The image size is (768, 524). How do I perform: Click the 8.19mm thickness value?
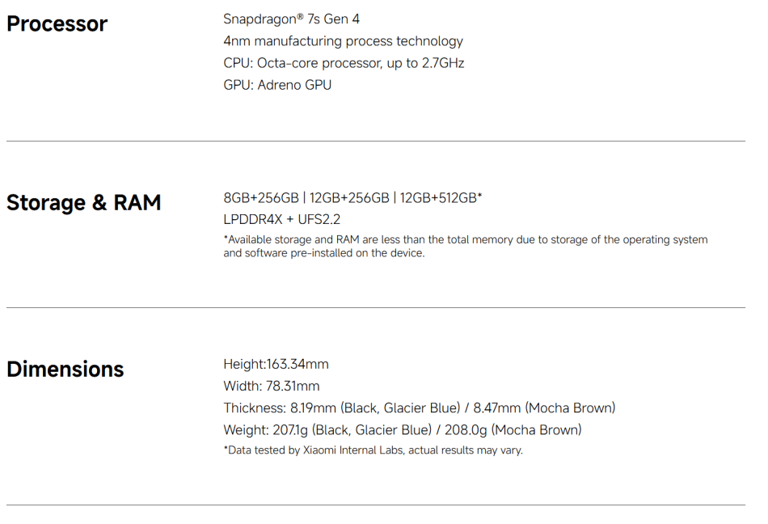coord(308,408)
